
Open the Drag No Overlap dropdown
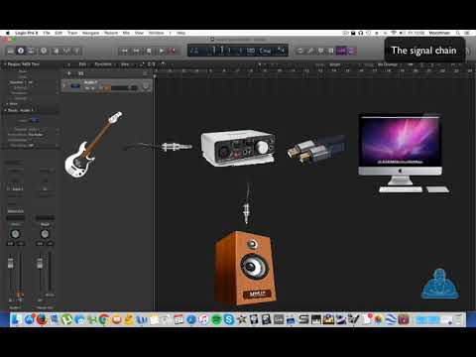click(388, 64)
